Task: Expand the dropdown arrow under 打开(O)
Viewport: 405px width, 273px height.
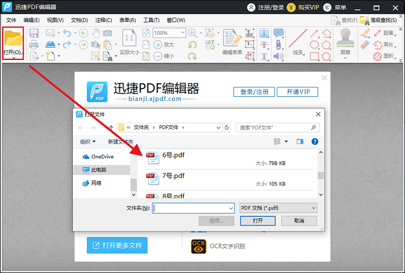Action: click(13, 58)
